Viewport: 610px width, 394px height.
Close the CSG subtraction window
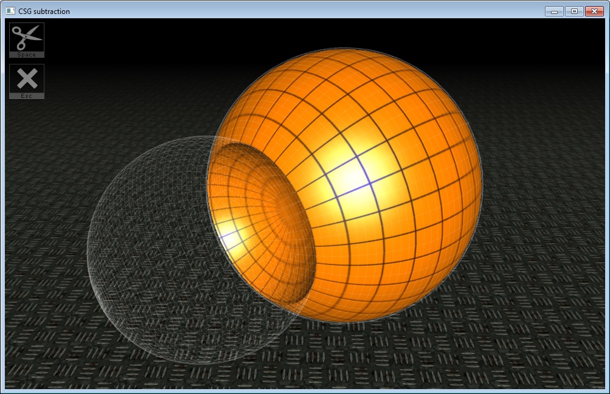click(x=594, y=12)
